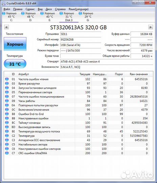
Task: Click raw value 4295034383
Action: (139, 123)
